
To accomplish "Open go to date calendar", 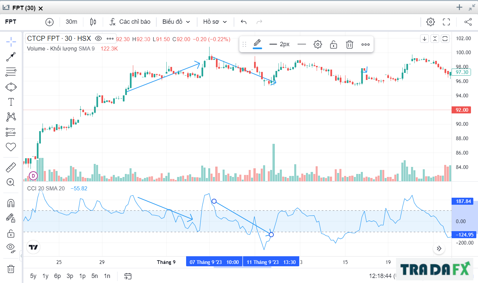I will (x=128, y=276).
